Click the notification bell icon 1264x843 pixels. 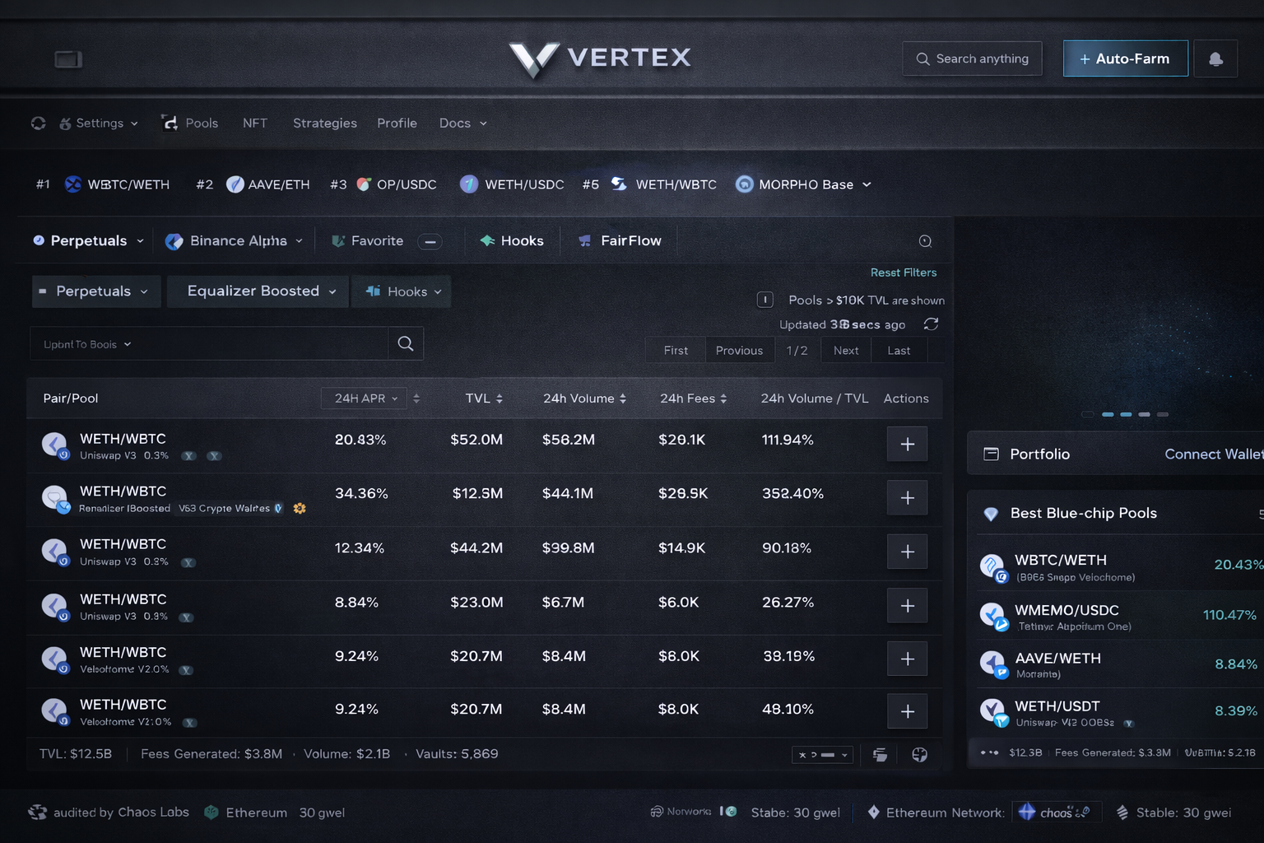click(1215, 59)
